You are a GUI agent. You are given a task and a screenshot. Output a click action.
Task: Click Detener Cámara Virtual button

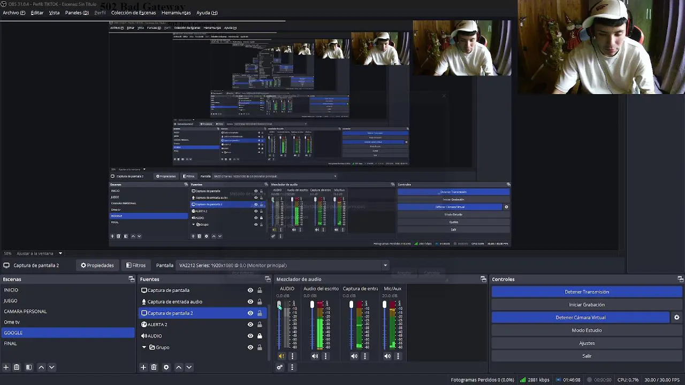pyautogui.click(x=581, y=318)
